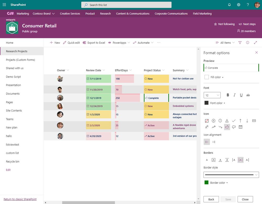Toggle italic font formatting
Screen dimensions: 262x204
(234, 95)
